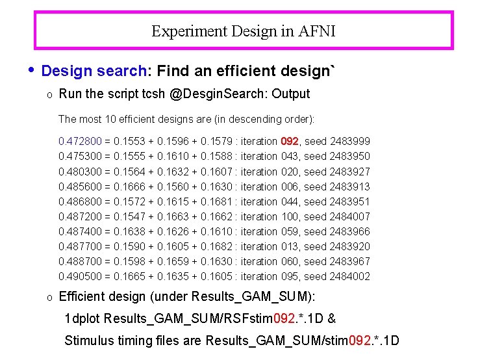Select the row starting with 0.487400
This screenshot has width=491, height=360.
214,231
